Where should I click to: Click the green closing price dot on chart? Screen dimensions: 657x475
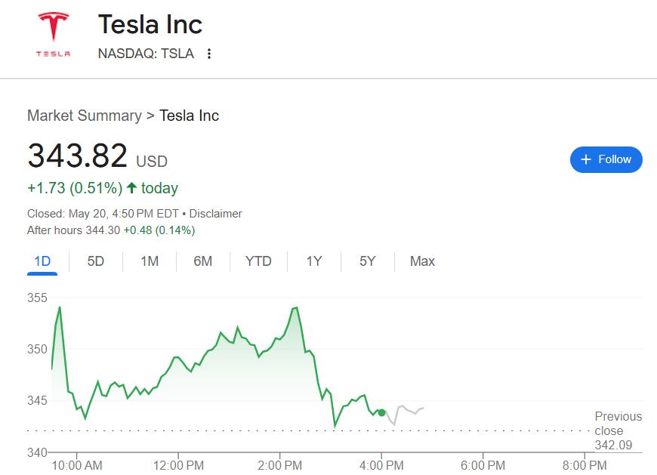[381, 412]
